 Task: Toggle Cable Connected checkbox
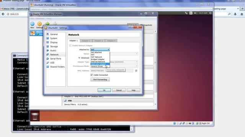pyautogui.click(x=91, y=75)
